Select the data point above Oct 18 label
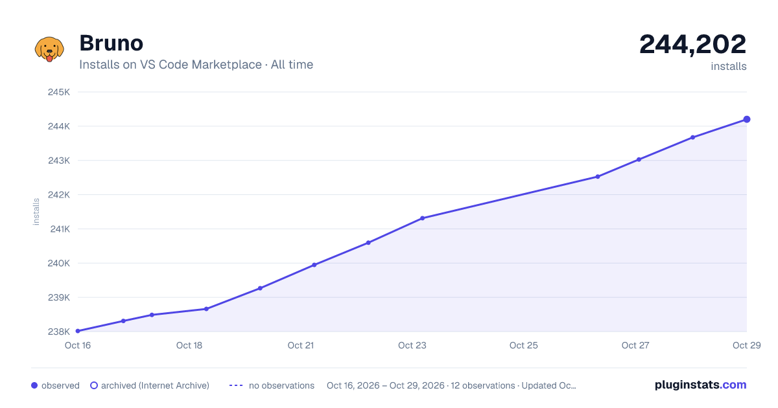The height and width of the screenshot is (408, 778). [206, 309]
